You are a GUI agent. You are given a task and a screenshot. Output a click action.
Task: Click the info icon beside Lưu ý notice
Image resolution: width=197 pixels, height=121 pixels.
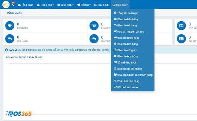click(6, 50)
